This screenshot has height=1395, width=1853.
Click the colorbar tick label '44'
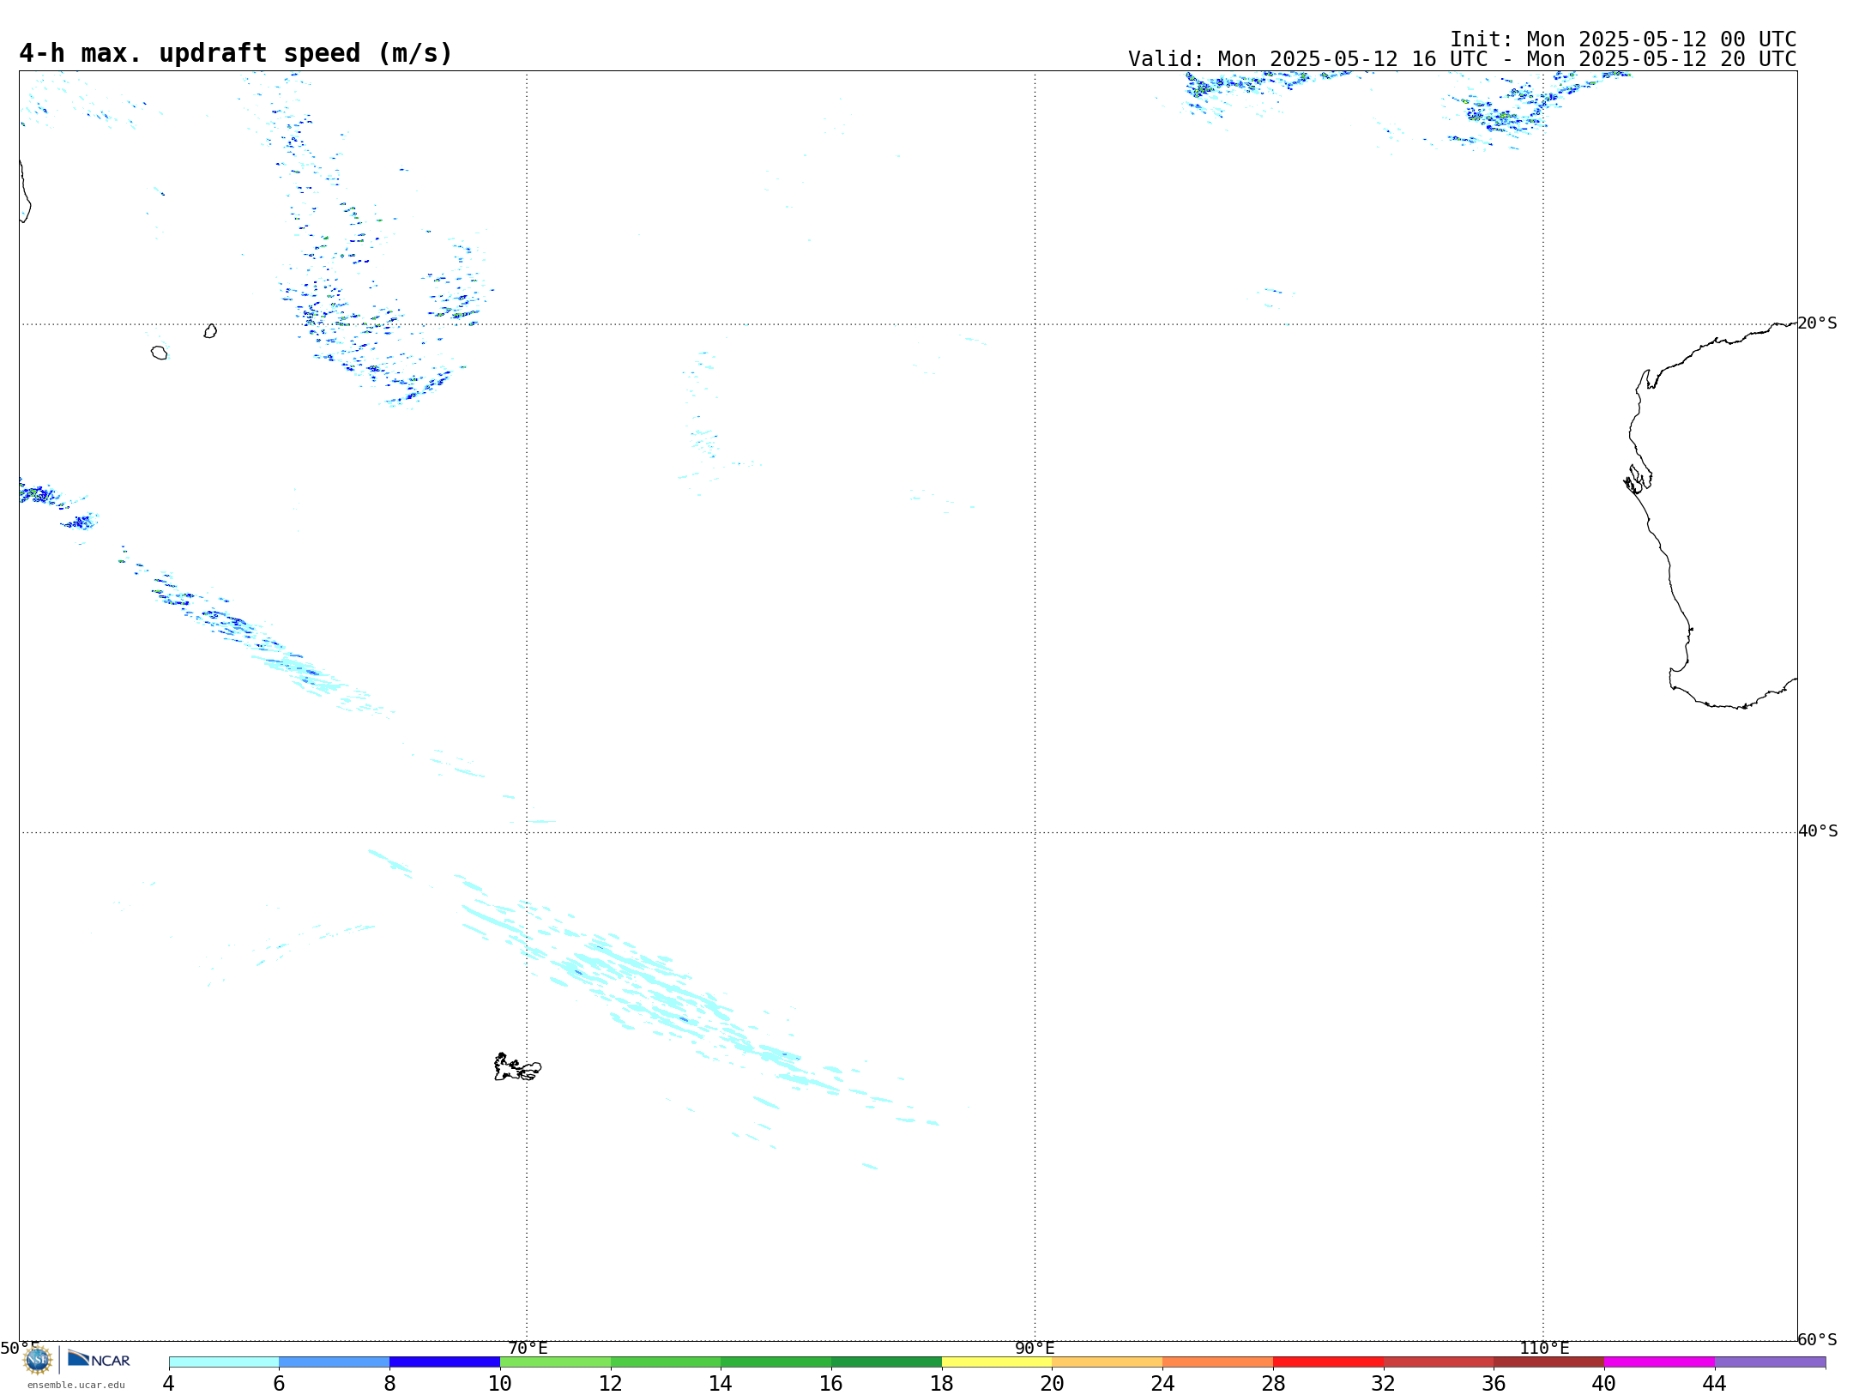[x=1714, y=1384]
